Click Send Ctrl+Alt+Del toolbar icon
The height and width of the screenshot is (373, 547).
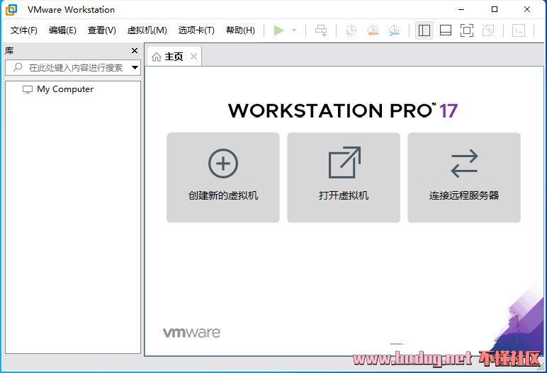pos(321,30)
